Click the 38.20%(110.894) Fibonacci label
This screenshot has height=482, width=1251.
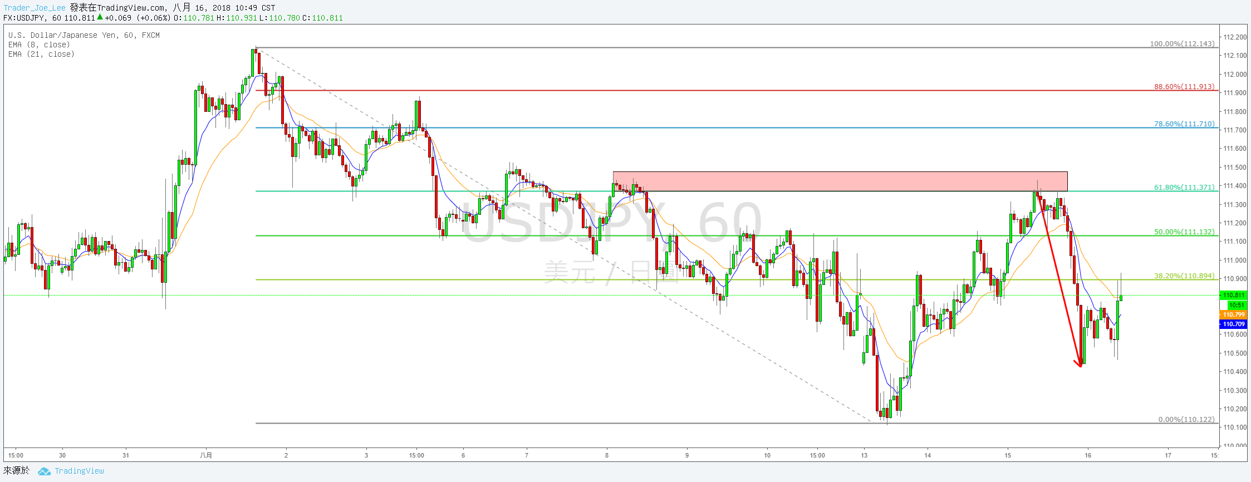pos(1184,276)
